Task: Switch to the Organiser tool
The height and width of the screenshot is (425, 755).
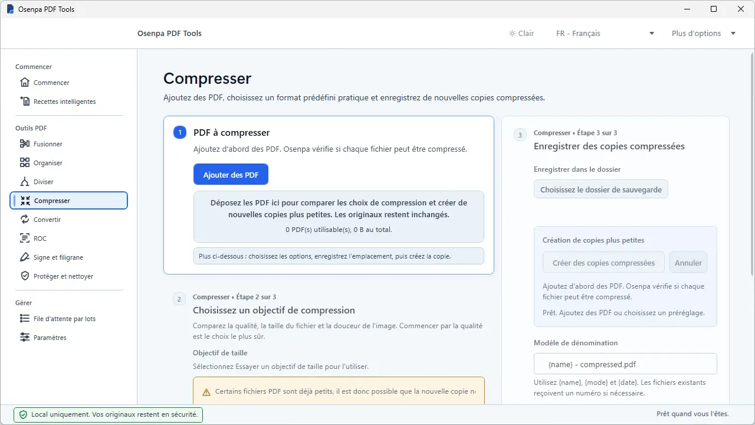Action: click(x=68, y=163)
